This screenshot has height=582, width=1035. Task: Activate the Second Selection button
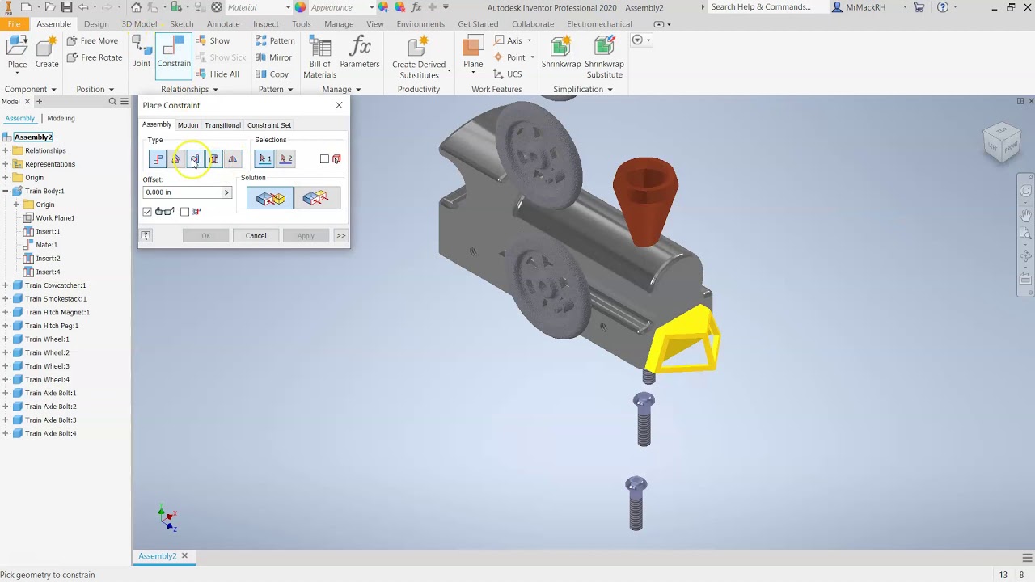coord(285,159)
